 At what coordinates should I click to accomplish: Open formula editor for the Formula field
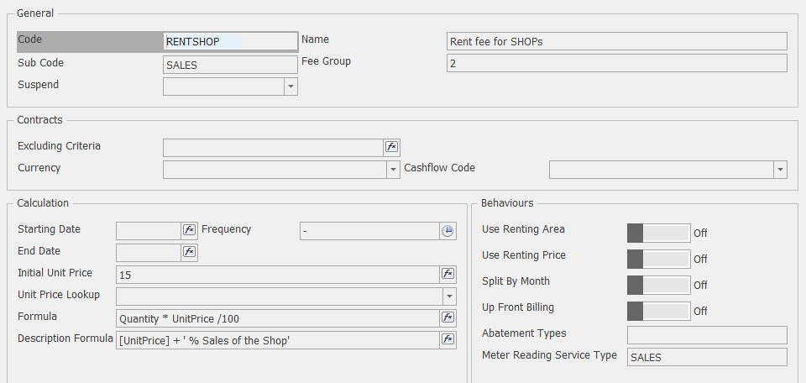coord(447,317)
